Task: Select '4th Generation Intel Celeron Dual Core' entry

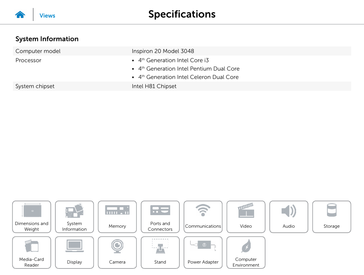Action: click(188, 77)
